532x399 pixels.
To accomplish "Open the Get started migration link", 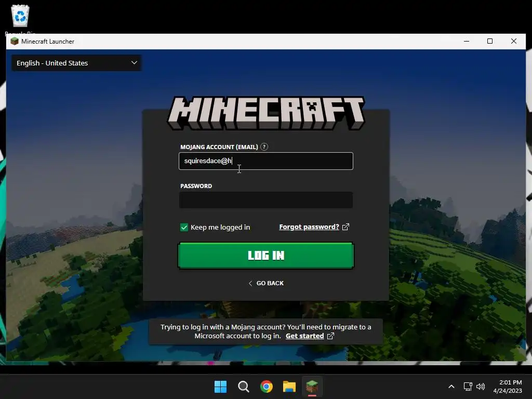I will point(304,336).
